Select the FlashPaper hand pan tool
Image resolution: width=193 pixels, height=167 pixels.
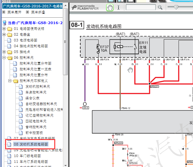coord(110,7)
